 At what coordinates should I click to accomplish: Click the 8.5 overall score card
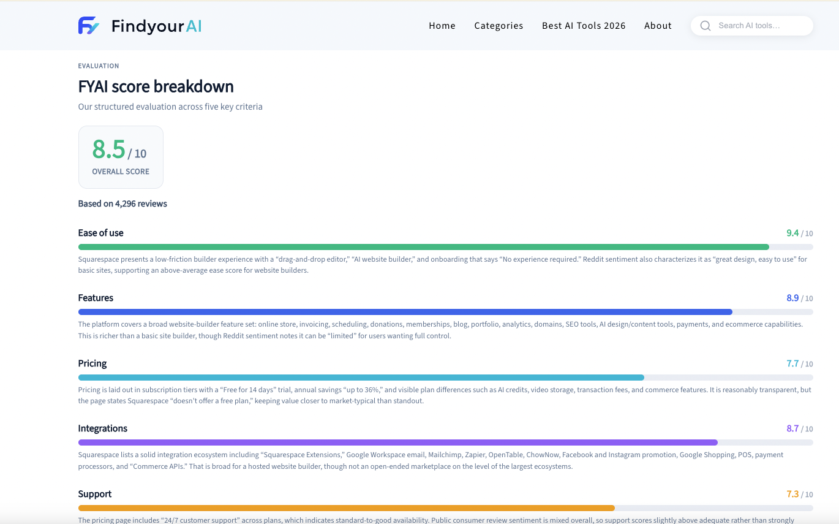coord(121,157)
